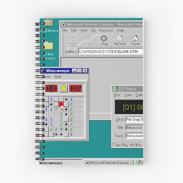Click the Minesweeper taskbar button
Viewport: 183px width, 183px height.
coord(61,163)
